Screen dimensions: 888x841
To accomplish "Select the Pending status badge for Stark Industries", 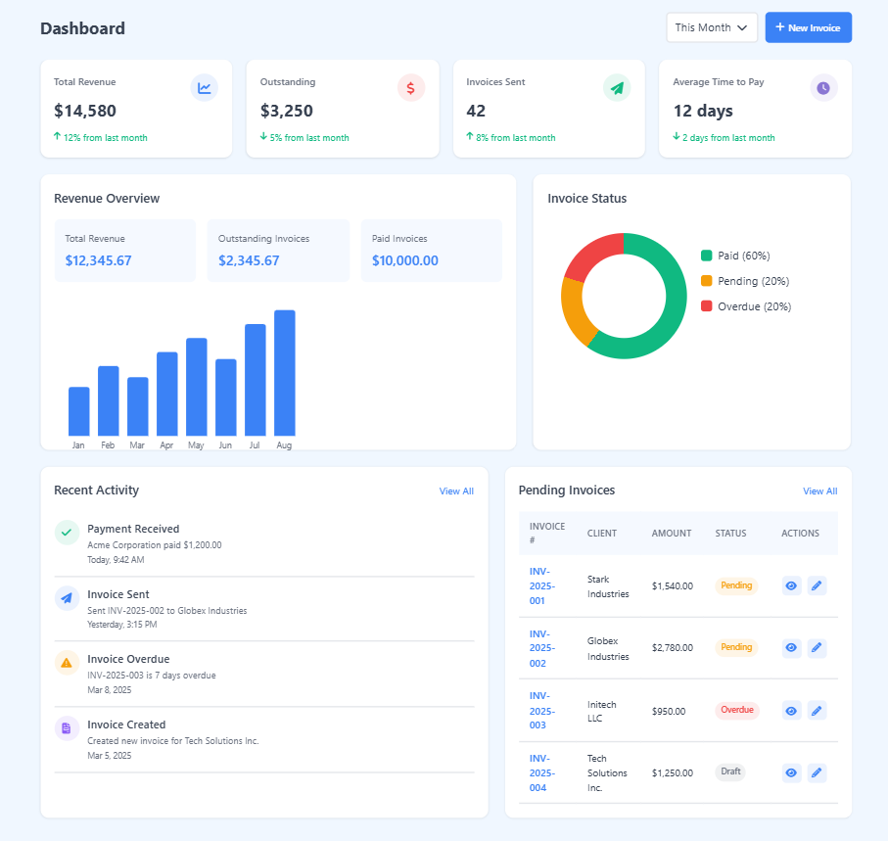I will coord(734,585).
